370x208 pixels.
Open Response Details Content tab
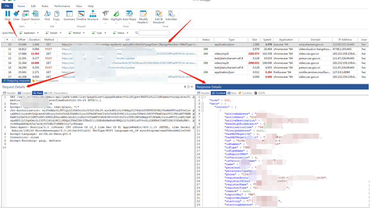(x=218, y=93)
